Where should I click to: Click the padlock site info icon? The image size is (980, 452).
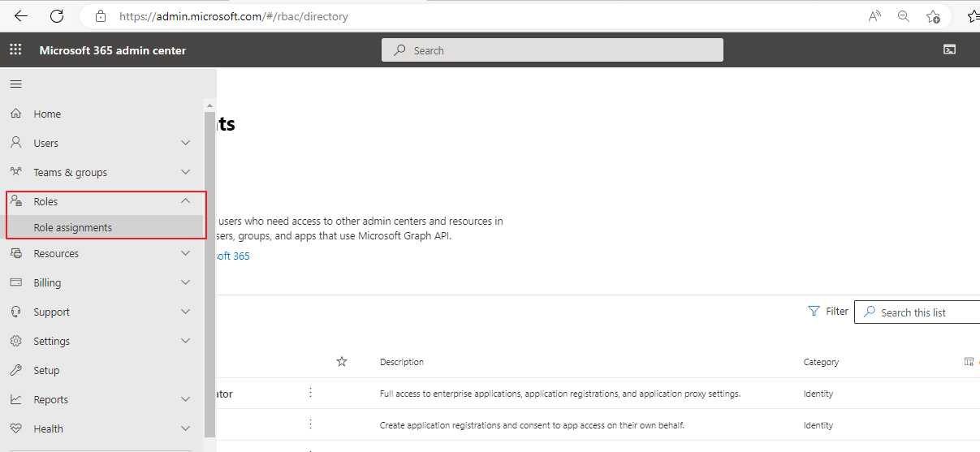pyautogui.click(x=101, y=16)
